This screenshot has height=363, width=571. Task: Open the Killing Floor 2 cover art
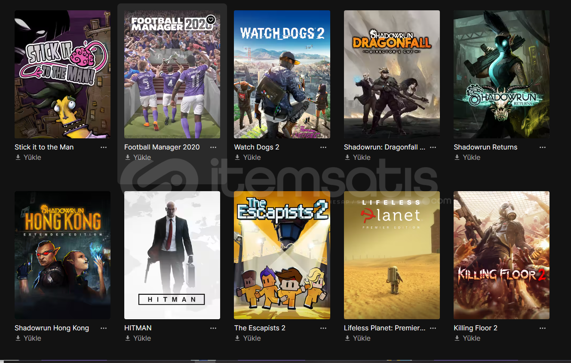(501, 255)
